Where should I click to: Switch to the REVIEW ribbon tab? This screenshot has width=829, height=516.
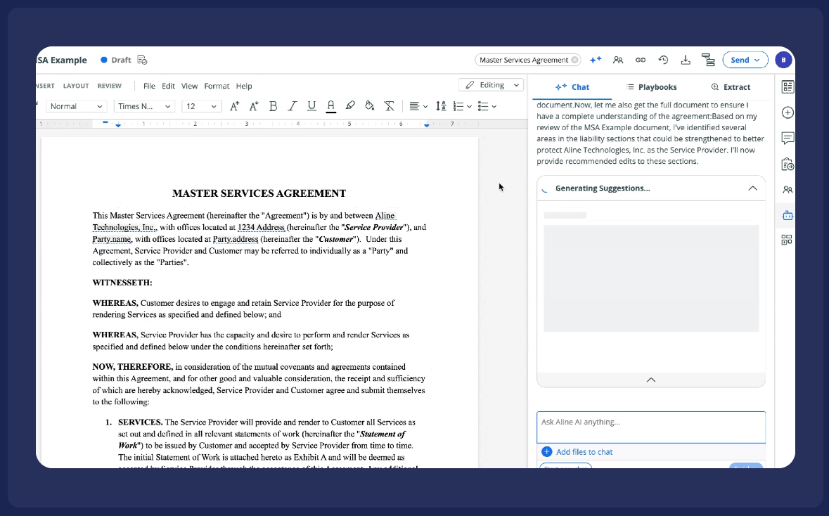point(110,86)
